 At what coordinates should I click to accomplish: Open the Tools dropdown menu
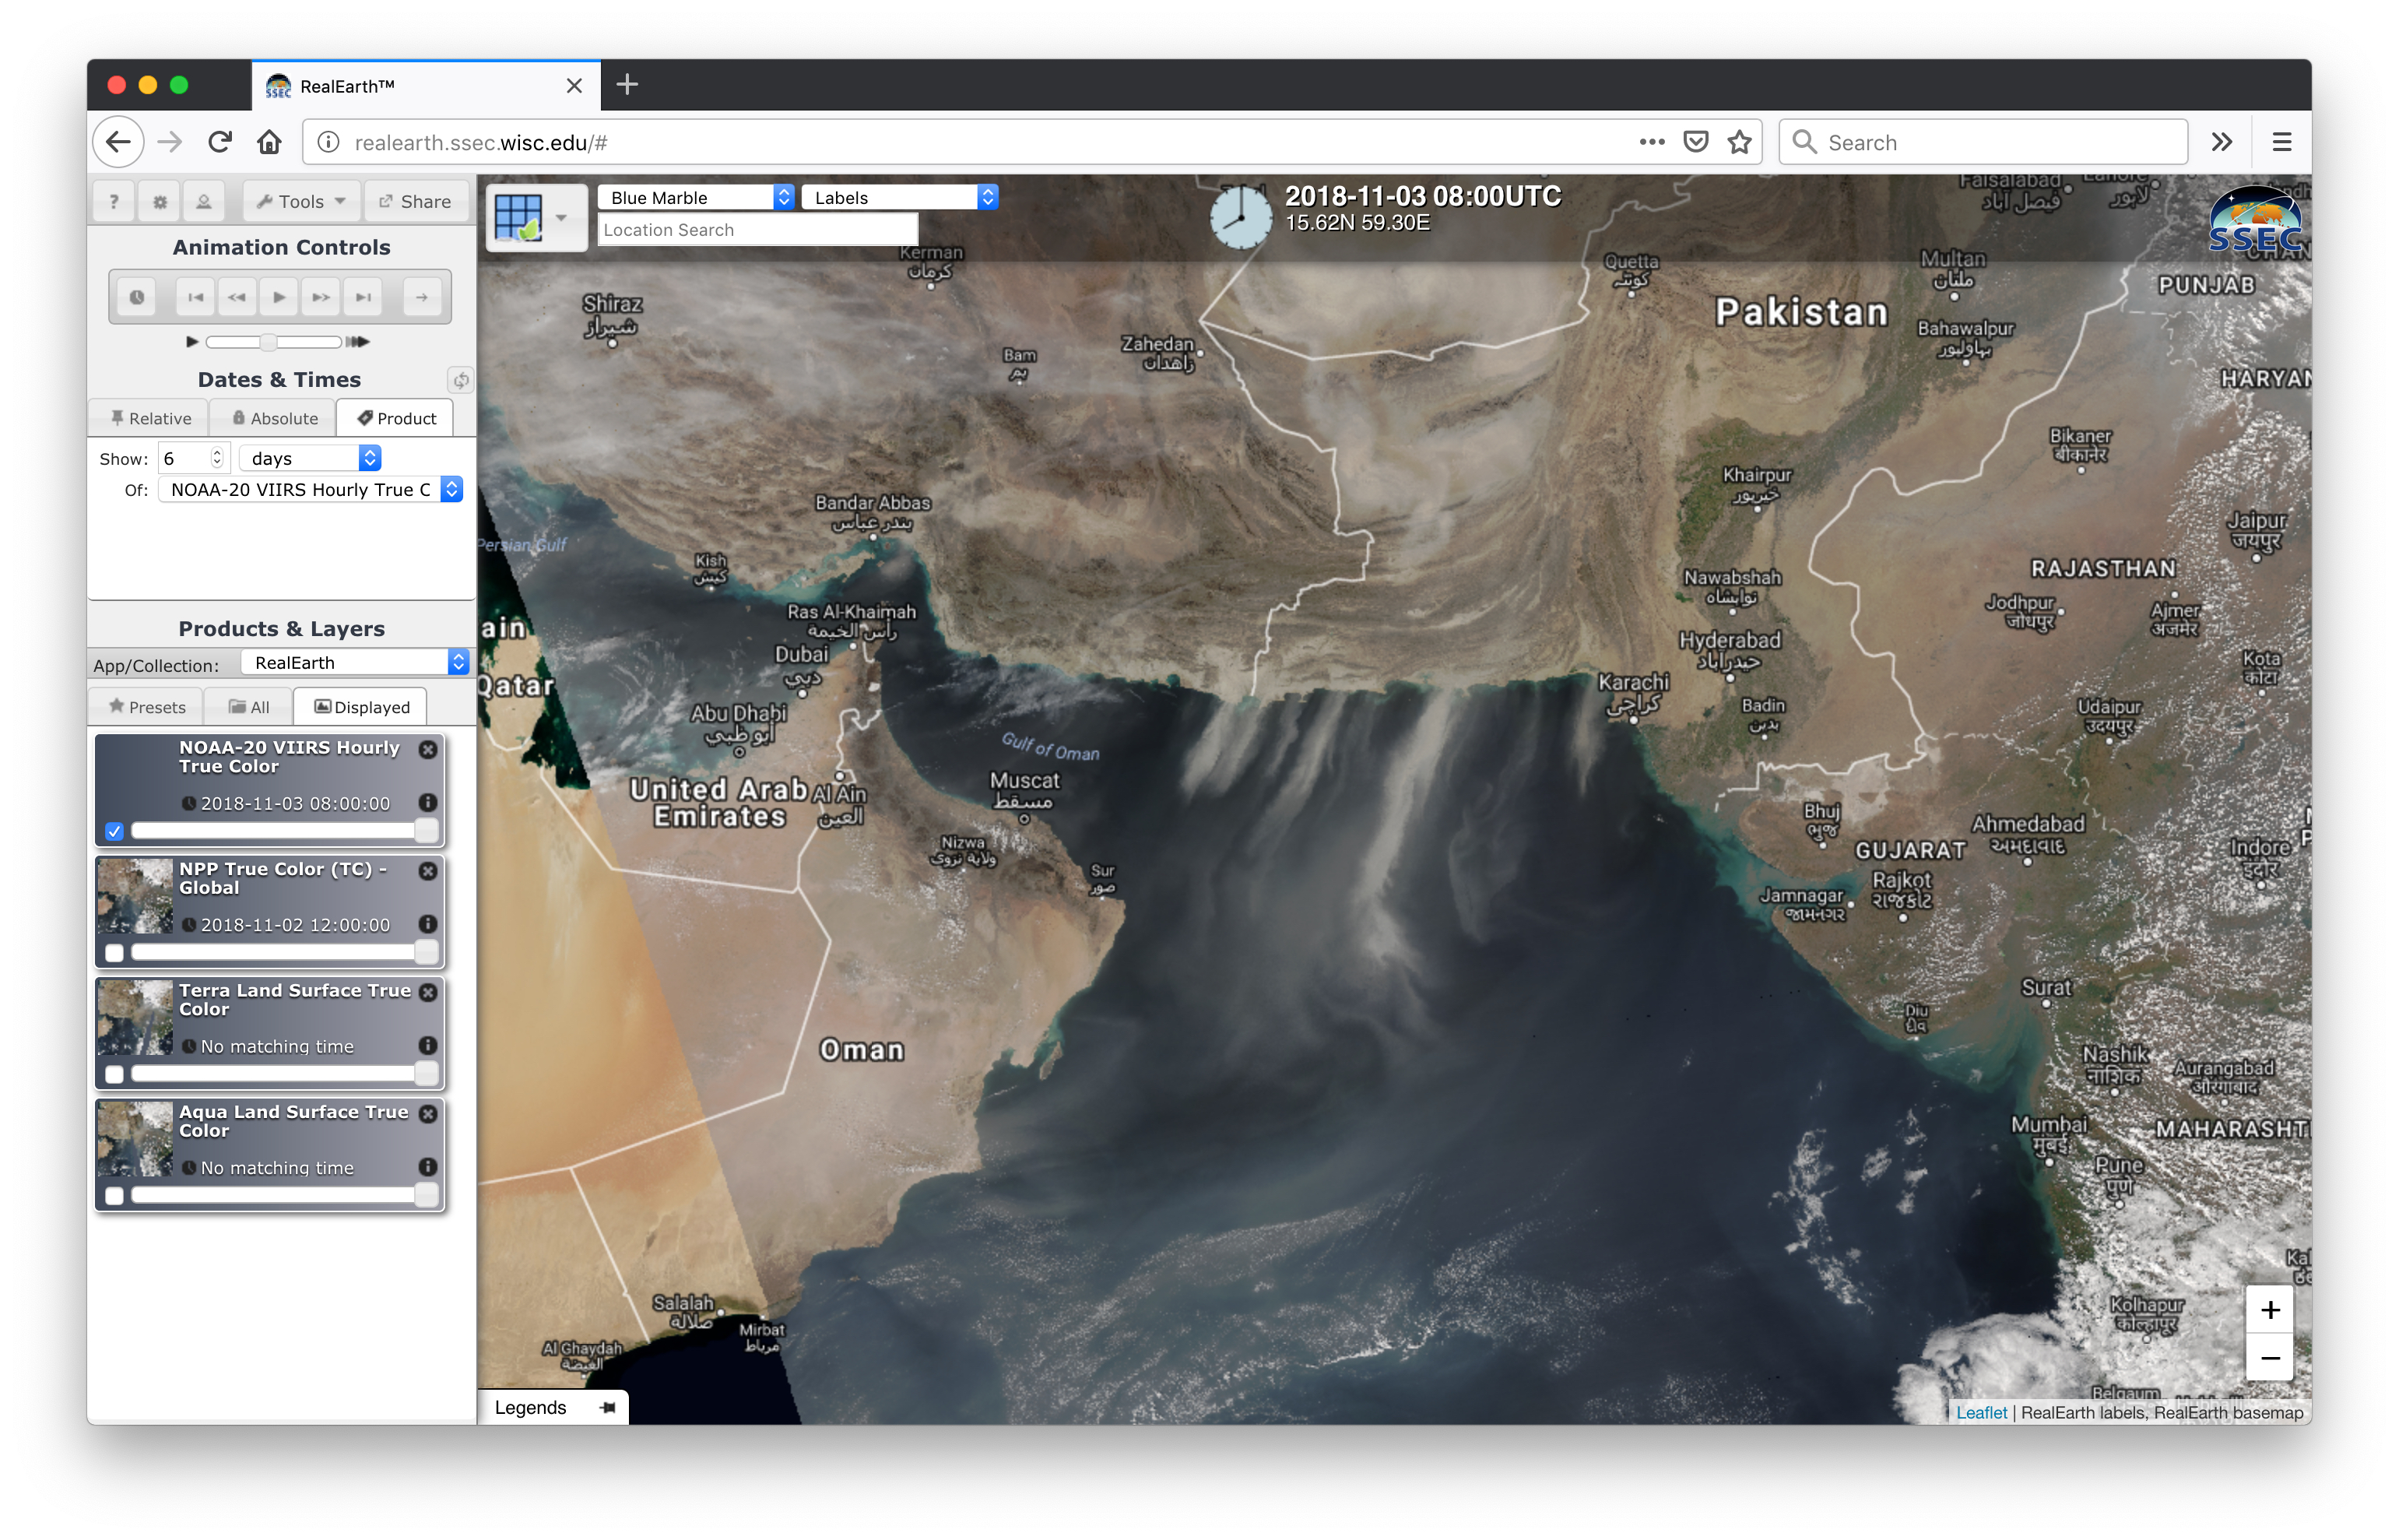(x=301, y=201)
